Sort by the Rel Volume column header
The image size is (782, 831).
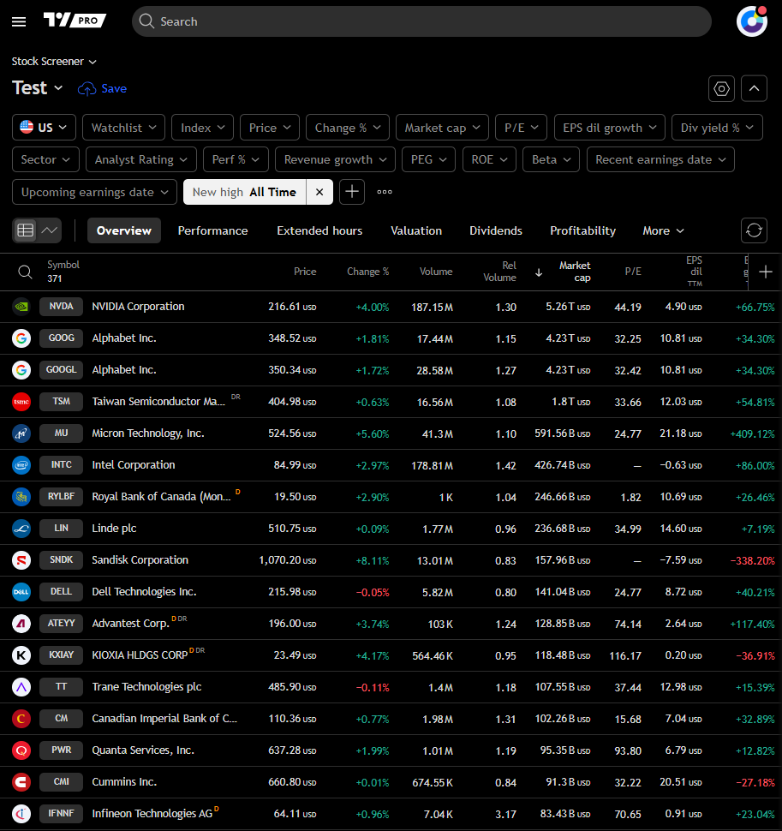[x=499, y=272]
